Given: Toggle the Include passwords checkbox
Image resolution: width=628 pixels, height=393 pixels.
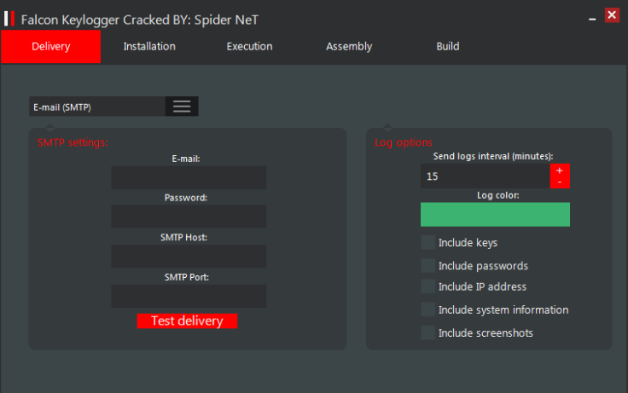Looking at the screenshot, I should click(x=427, y=265).
